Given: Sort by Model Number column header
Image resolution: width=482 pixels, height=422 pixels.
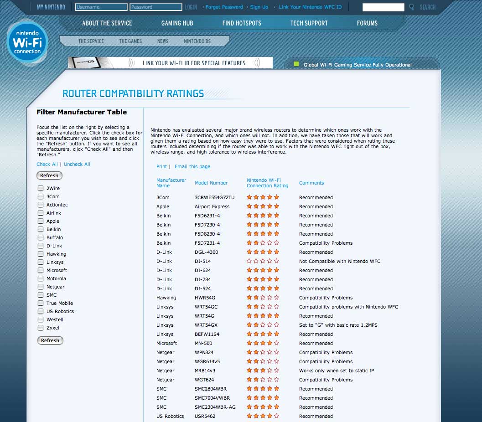Looking at the screenshot, I should 211,183.
